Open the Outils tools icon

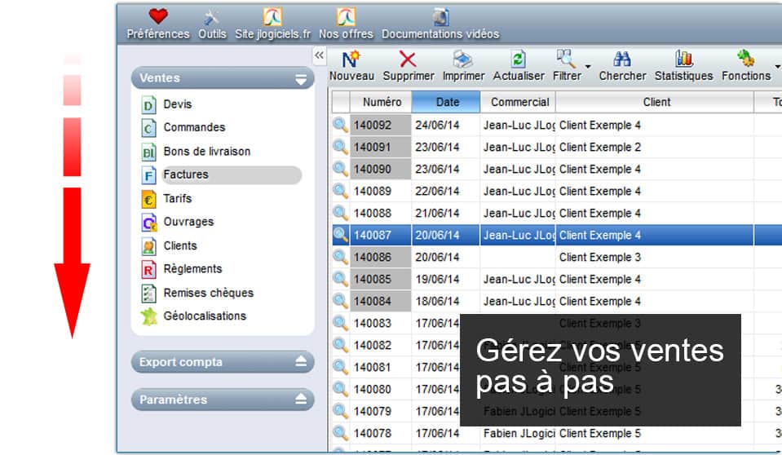coord(212,16)
